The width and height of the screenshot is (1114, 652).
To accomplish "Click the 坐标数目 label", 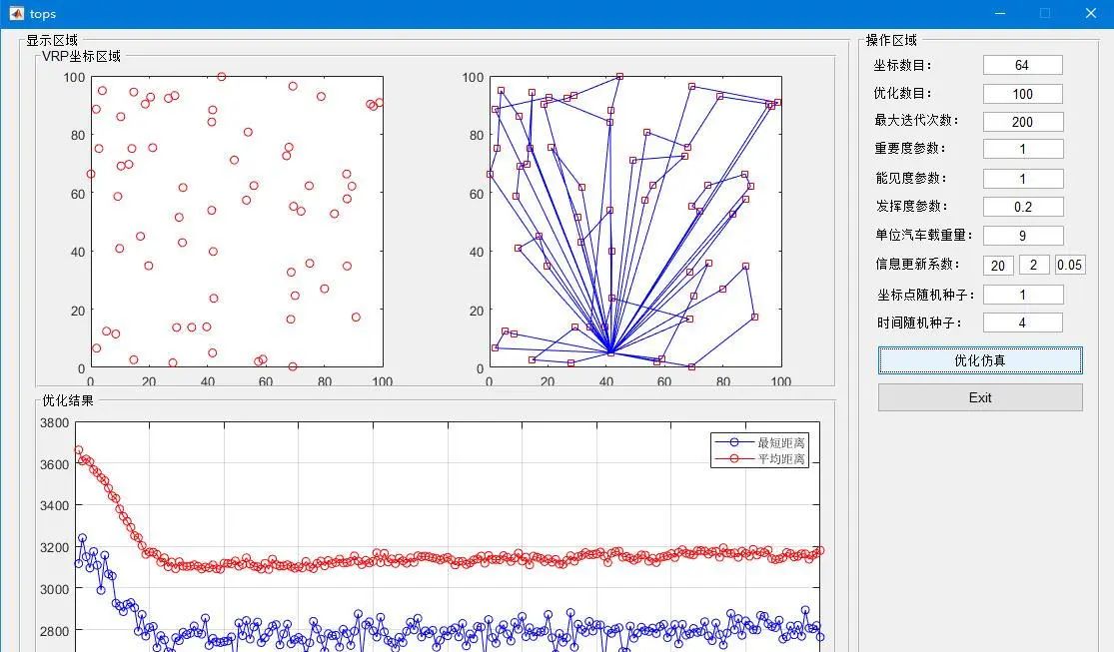I will [902, 65].
